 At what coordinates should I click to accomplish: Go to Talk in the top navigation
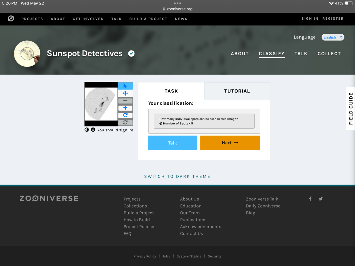(116, 19)
